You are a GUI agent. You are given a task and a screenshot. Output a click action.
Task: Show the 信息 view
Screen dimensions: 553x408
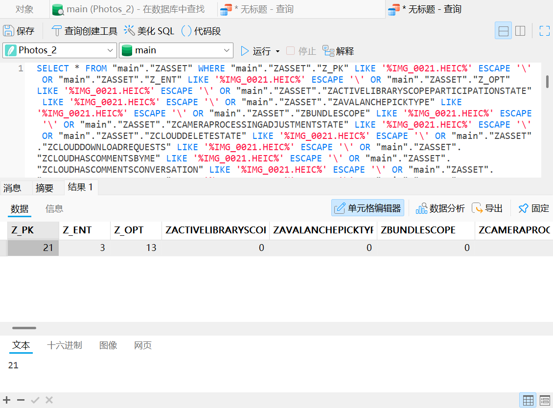[54, 209]
